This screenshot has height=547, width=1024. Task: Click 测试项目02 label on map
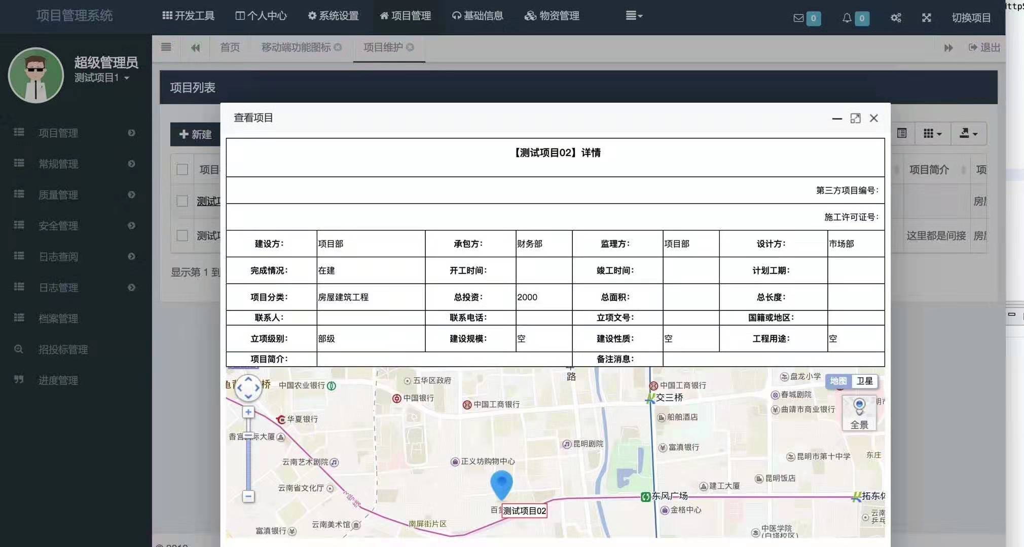click(524, 511)
